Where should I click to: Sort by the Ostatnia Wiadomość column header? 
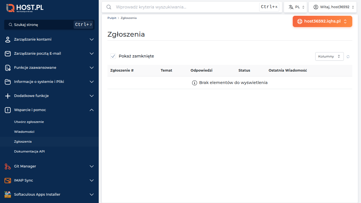[x=288, y=70]
